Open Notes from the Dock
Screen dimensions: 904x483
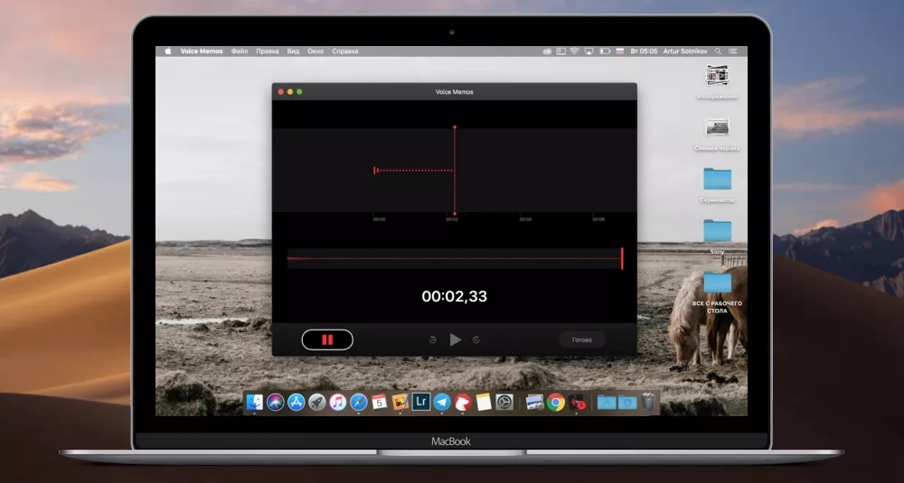click(x=483, y=402)
